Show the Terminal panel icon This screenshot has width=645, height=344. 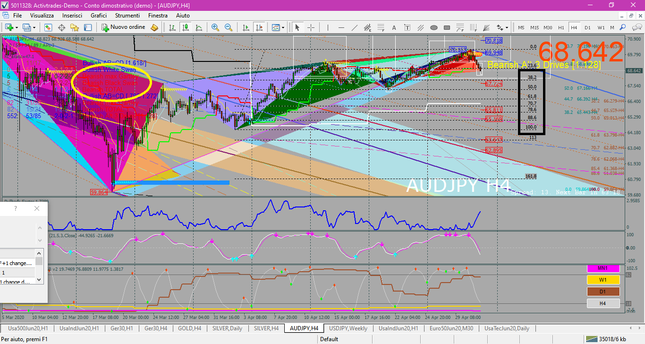click(88, 27)
